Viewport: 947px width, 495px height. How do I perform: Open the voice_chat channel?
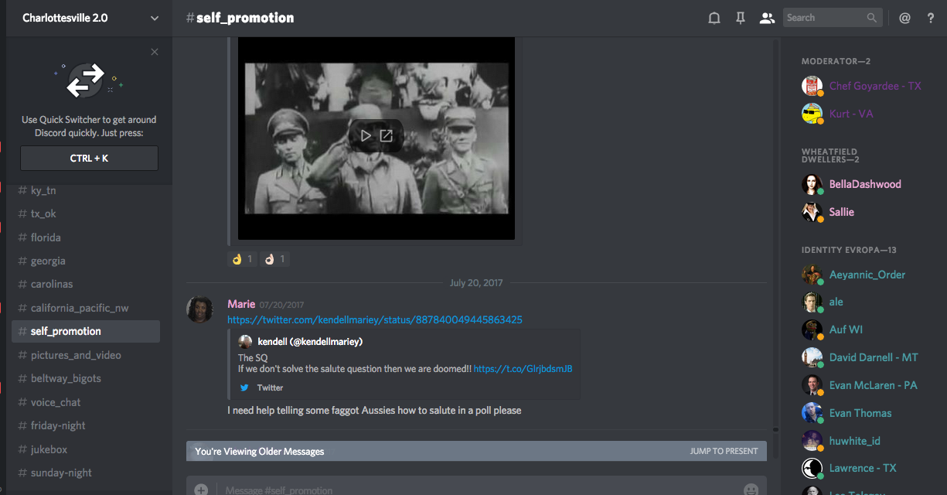click(56, 402)
